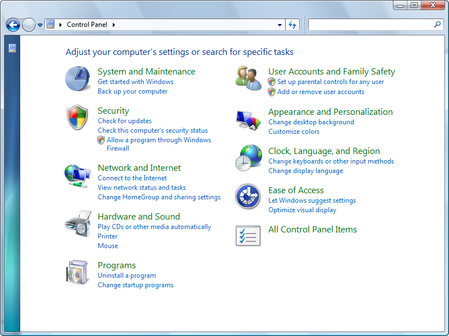Click the shield beside 'Allow a program through Windows Firewall'
Screen dimensions: 449x336
click(102, 139)
